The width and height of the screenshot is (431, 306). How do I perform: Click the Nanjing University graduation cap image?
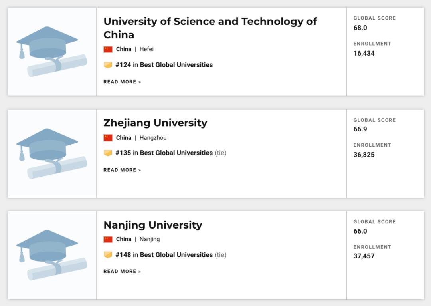click(52, 255)
